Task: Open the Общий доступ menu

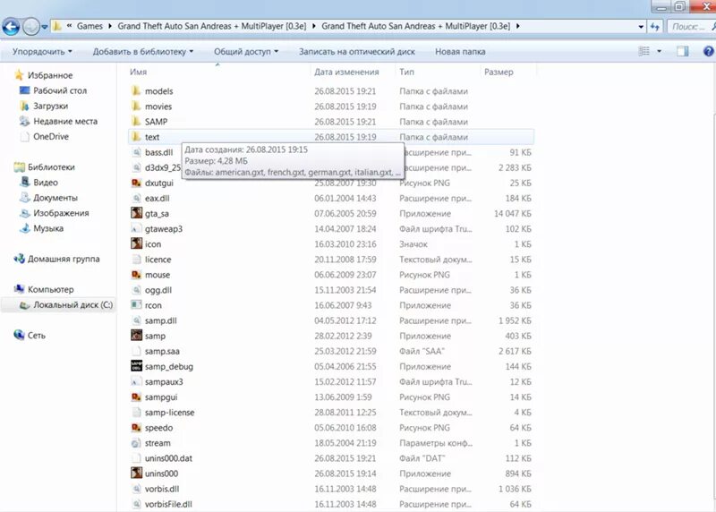Action: (246, 52)
